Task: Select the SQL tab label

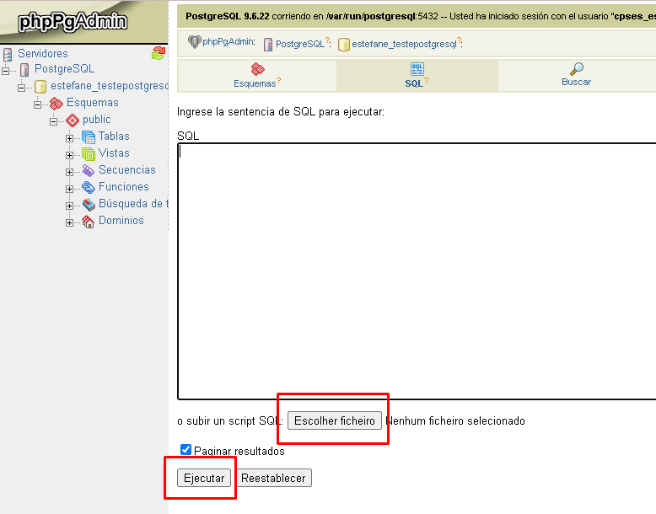Action: (414, 83)
